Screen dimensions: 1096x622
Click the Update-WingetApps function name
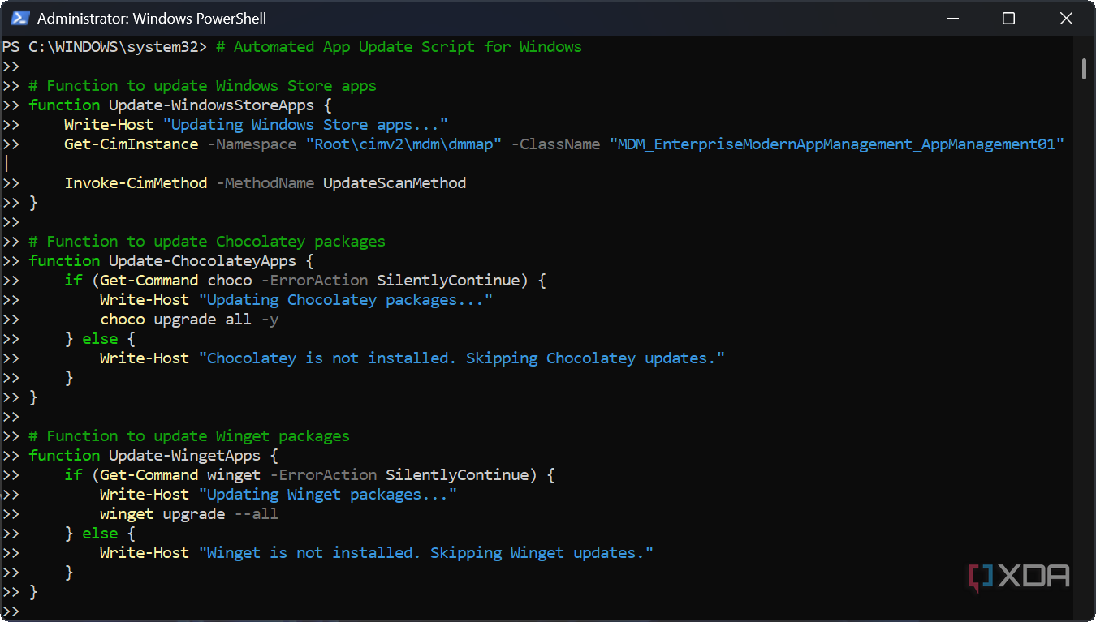193,456
